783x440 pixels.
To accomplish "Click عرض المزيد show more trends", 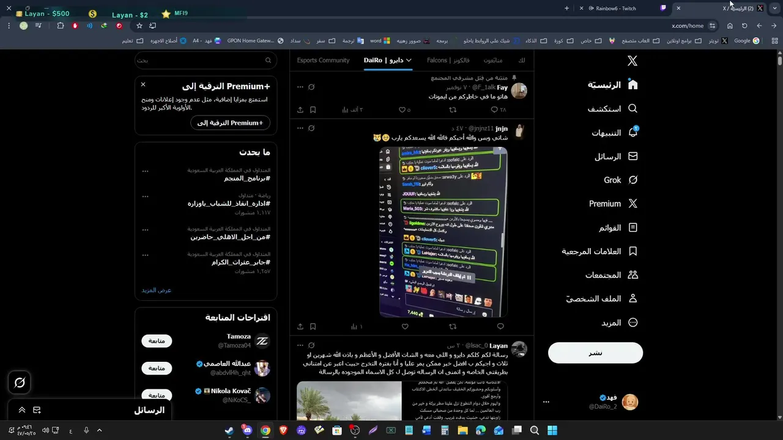I will tap(157, 290).
